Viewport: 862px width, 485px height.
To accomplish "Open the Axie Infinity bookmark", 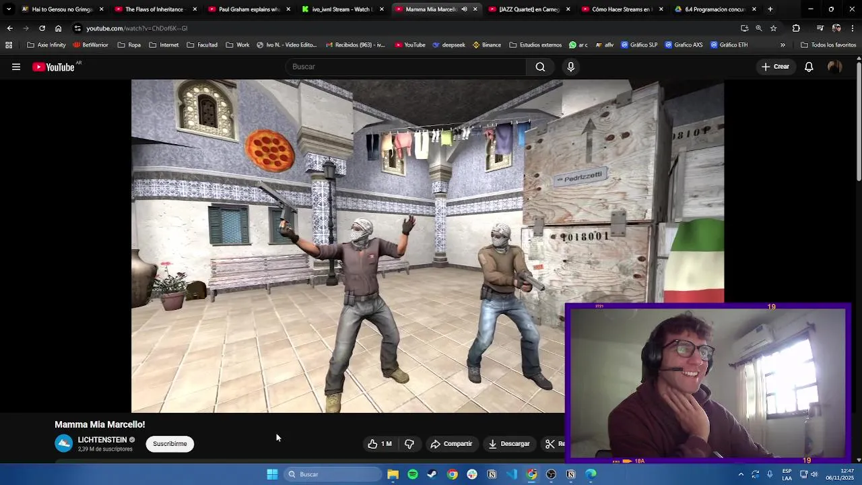I will point(46,45).
